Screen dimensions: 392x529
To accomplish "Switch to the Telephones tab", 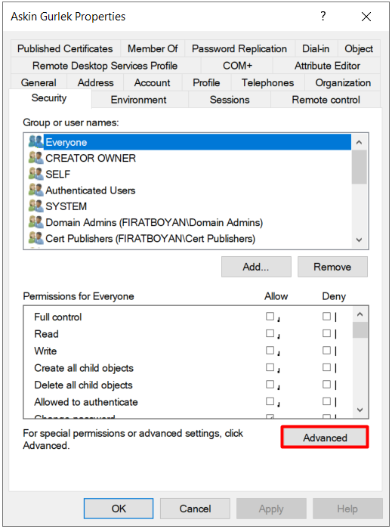I will [x=267, y=82].
